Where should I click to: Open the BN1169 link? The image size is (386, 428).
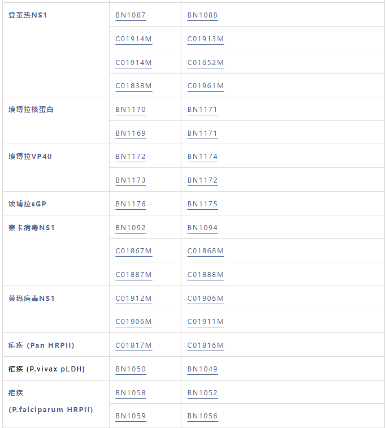click(x=131, y=133)
